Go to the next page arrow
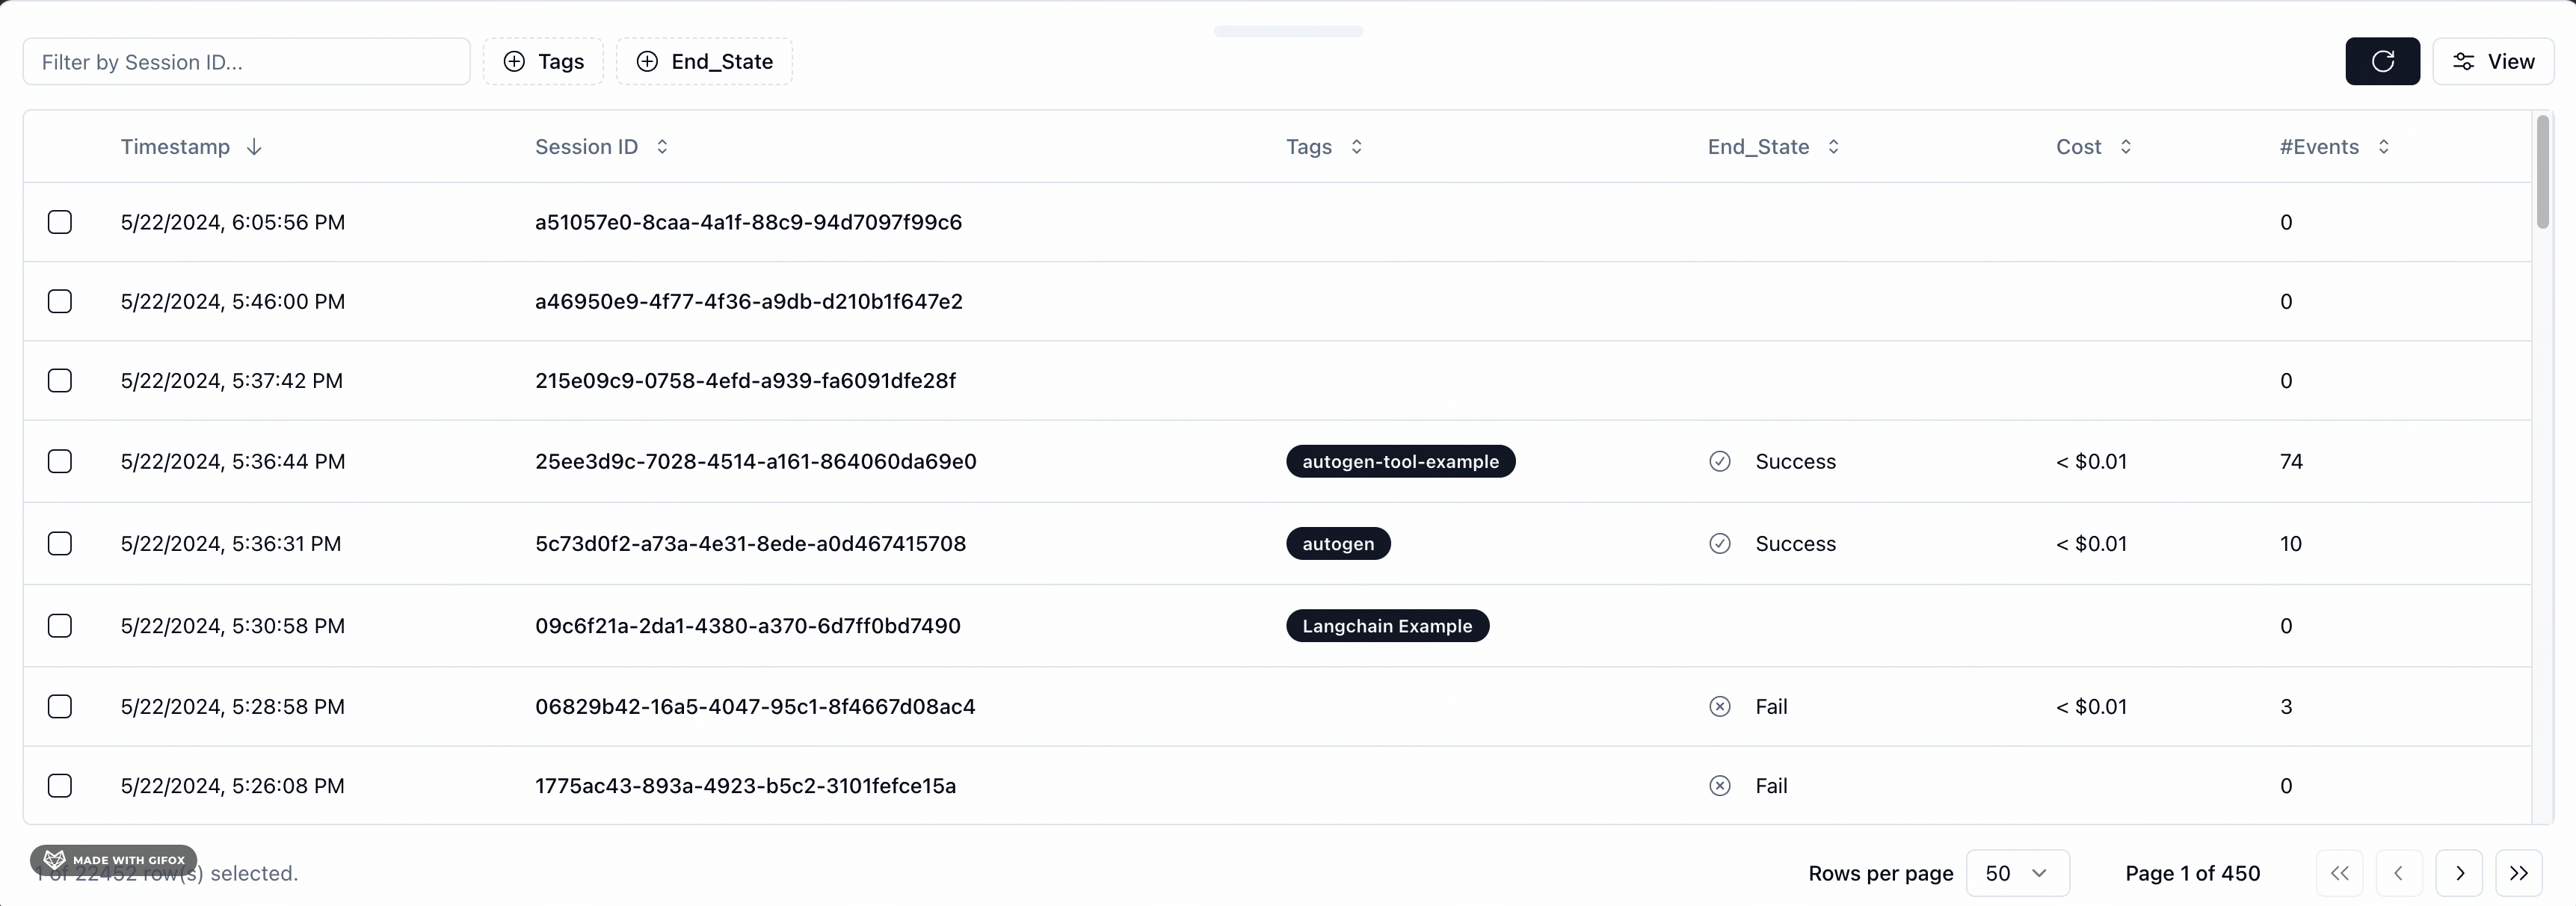Screen dimensions: 2576x906 click(2459, 873)
